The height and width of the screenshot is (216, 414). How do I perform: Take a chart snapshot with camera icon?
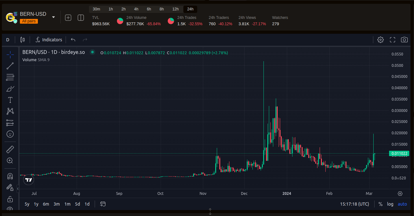coord(404,40)
